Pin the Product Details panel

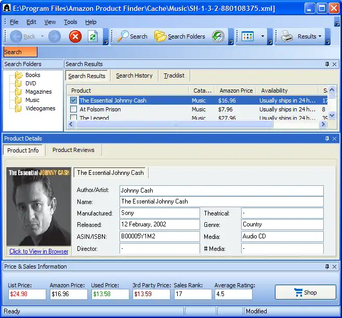click(x=327, y=138)
